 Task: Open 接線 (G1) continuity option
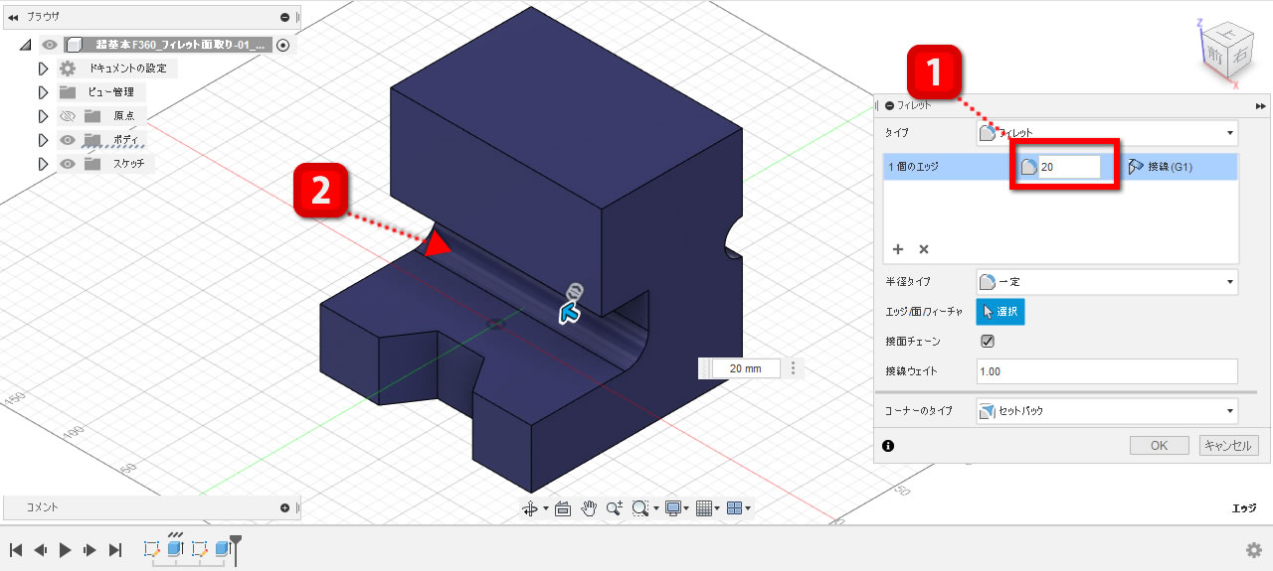point(1162,167)
